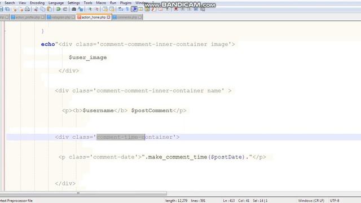The height and width of the screenshot is (203, 361).
Task: Switch to the instagram.php tab
Action: [61, 17]
